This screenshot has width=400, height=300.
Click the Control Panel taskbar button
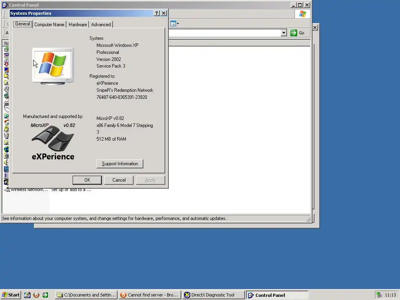point(277,295)
